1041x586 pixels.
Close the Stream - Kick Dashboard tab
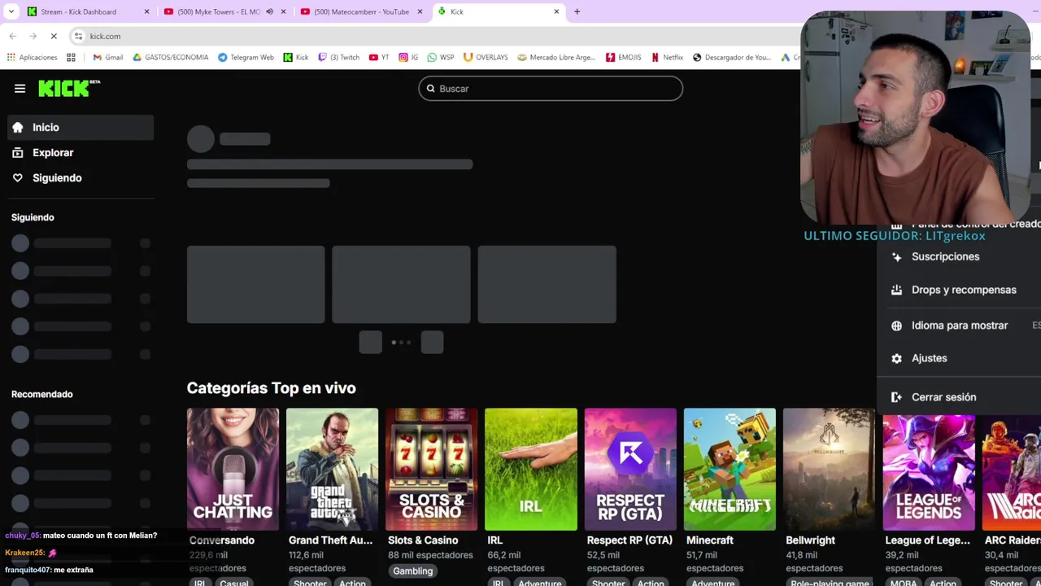(x=146, y=11)
